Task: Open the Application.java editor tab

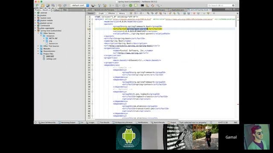Action: (177, 10)
